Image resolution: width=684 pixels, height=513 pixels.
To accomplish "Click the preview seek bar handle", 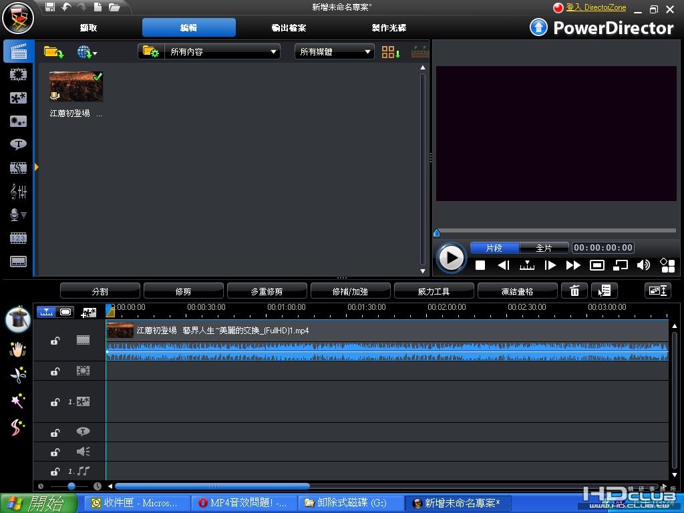I will [x=437, y=232].
